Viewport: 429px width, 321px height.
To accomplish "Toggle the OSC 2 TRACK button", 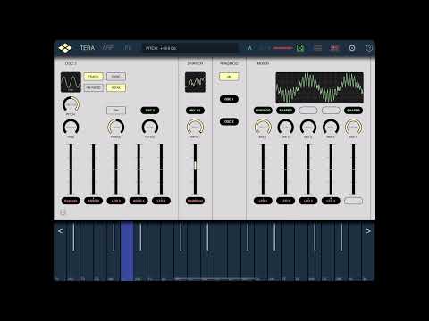I will 93,77.
